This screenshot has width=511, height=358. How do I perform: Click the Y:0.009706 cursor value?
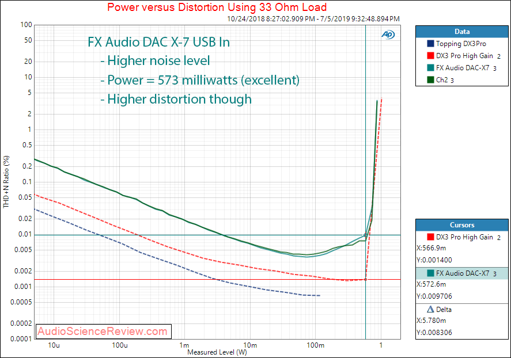[434, 296]
